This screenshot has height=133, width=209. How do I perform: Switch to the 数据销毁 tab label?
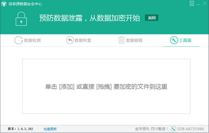pyautogui.click(x=134, y=40)
